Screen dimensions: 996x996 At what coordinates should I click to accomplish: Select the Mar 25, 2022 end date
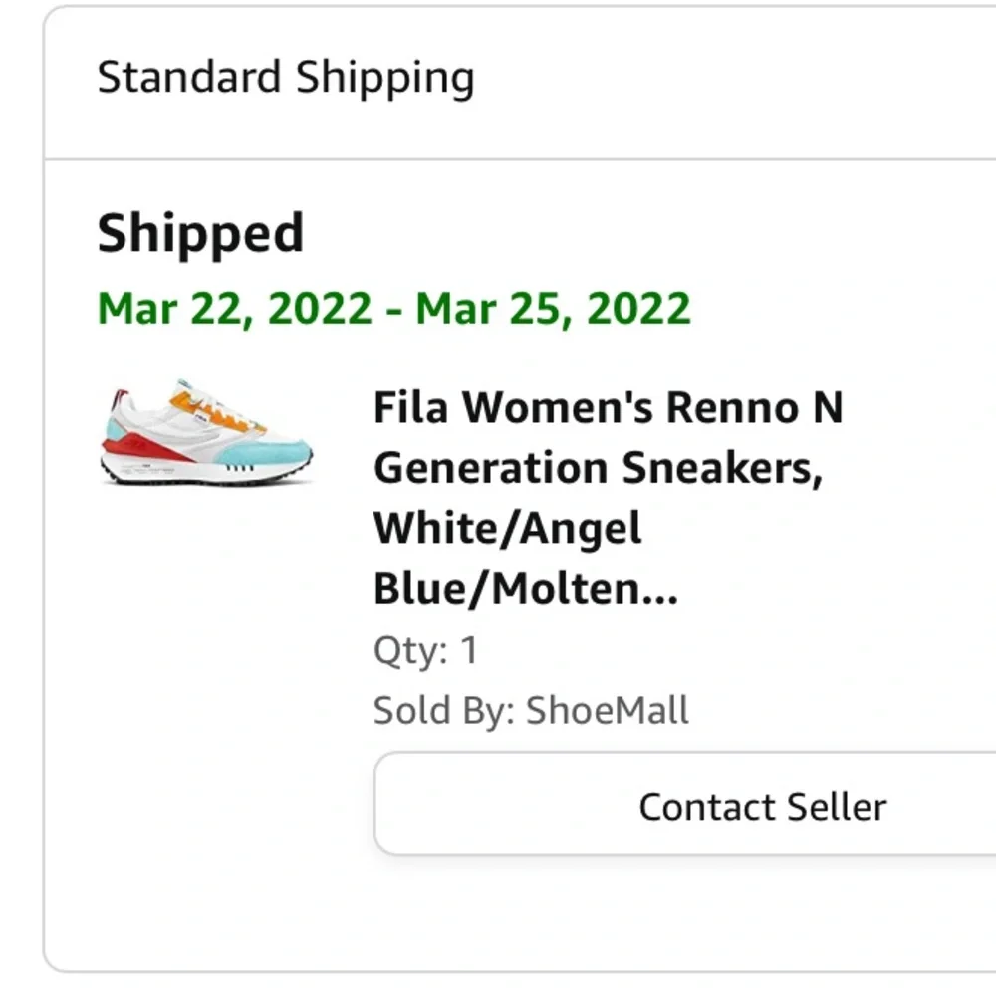pyautogui.click(x=553, y=308)
